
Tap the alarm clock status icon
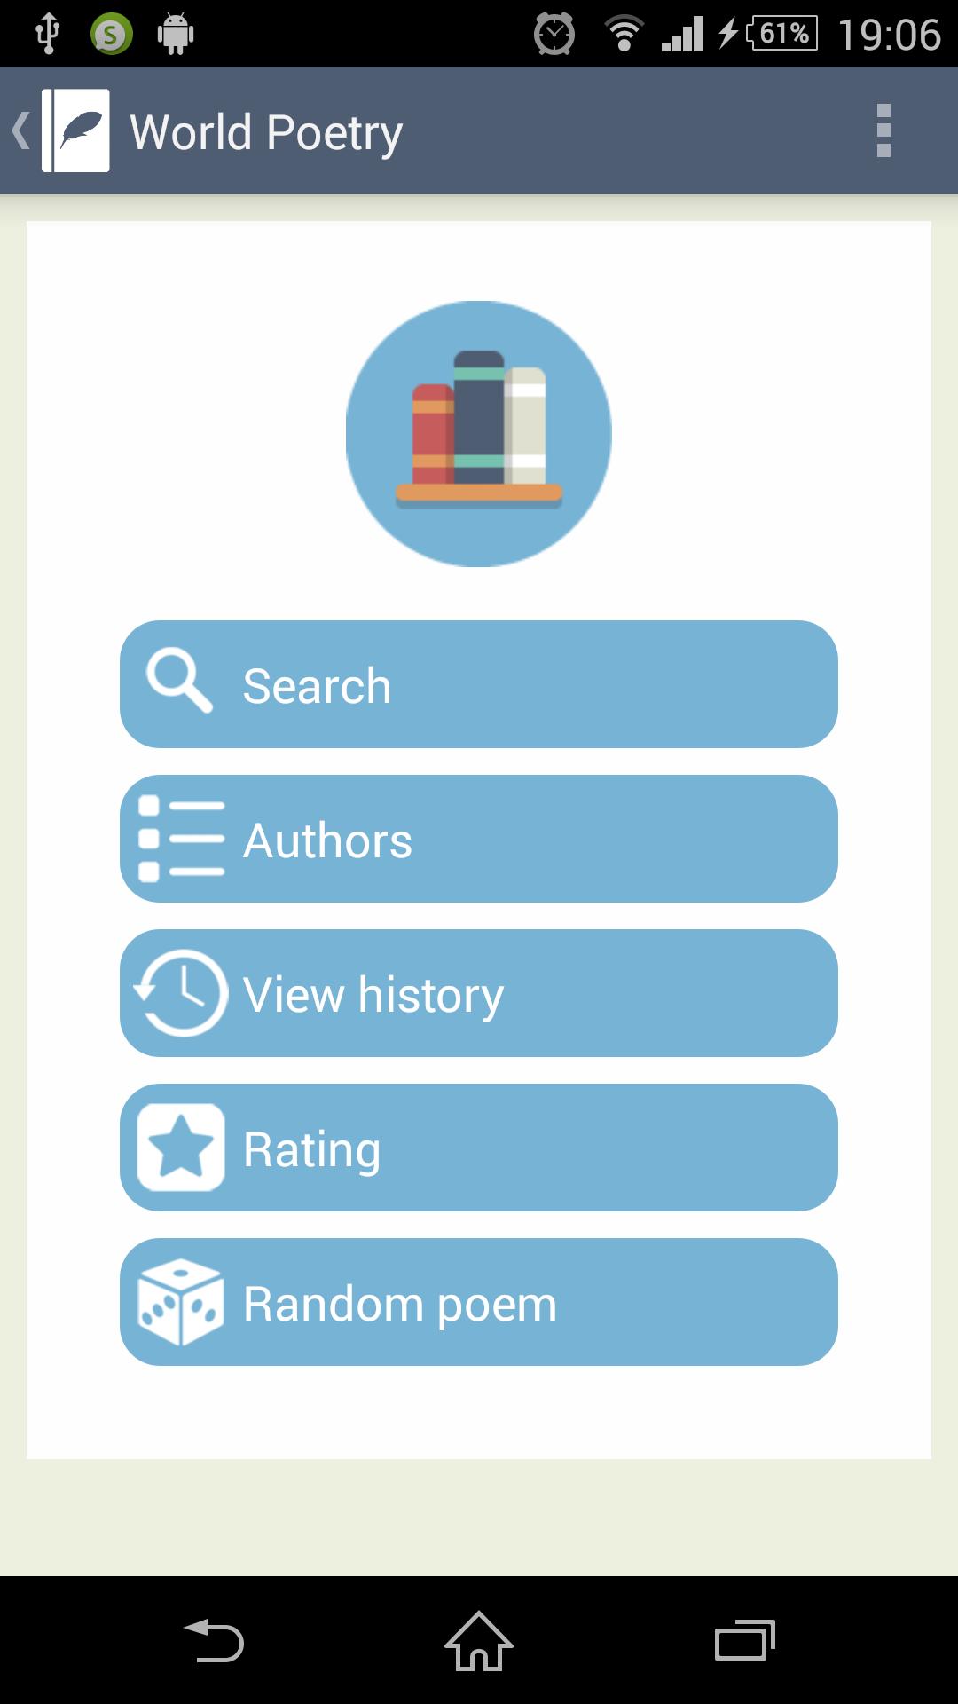(x=554, y=35)
